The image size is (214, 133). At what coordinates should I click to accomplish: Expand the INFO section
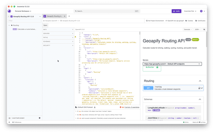[58, 30]
